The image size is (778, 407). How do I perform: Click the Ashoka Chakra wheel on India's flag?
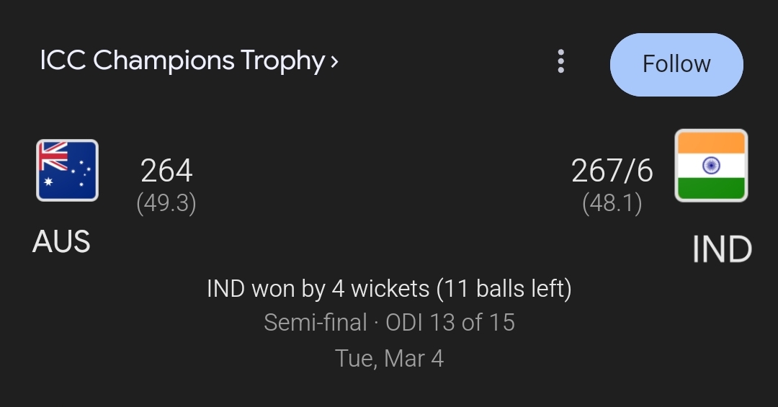tap(711, 166)
